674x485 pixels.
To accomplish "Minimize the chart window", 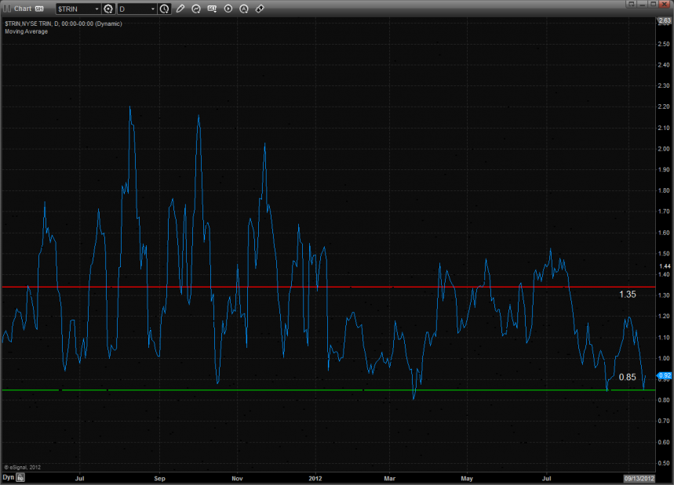I will click(643, 4).
